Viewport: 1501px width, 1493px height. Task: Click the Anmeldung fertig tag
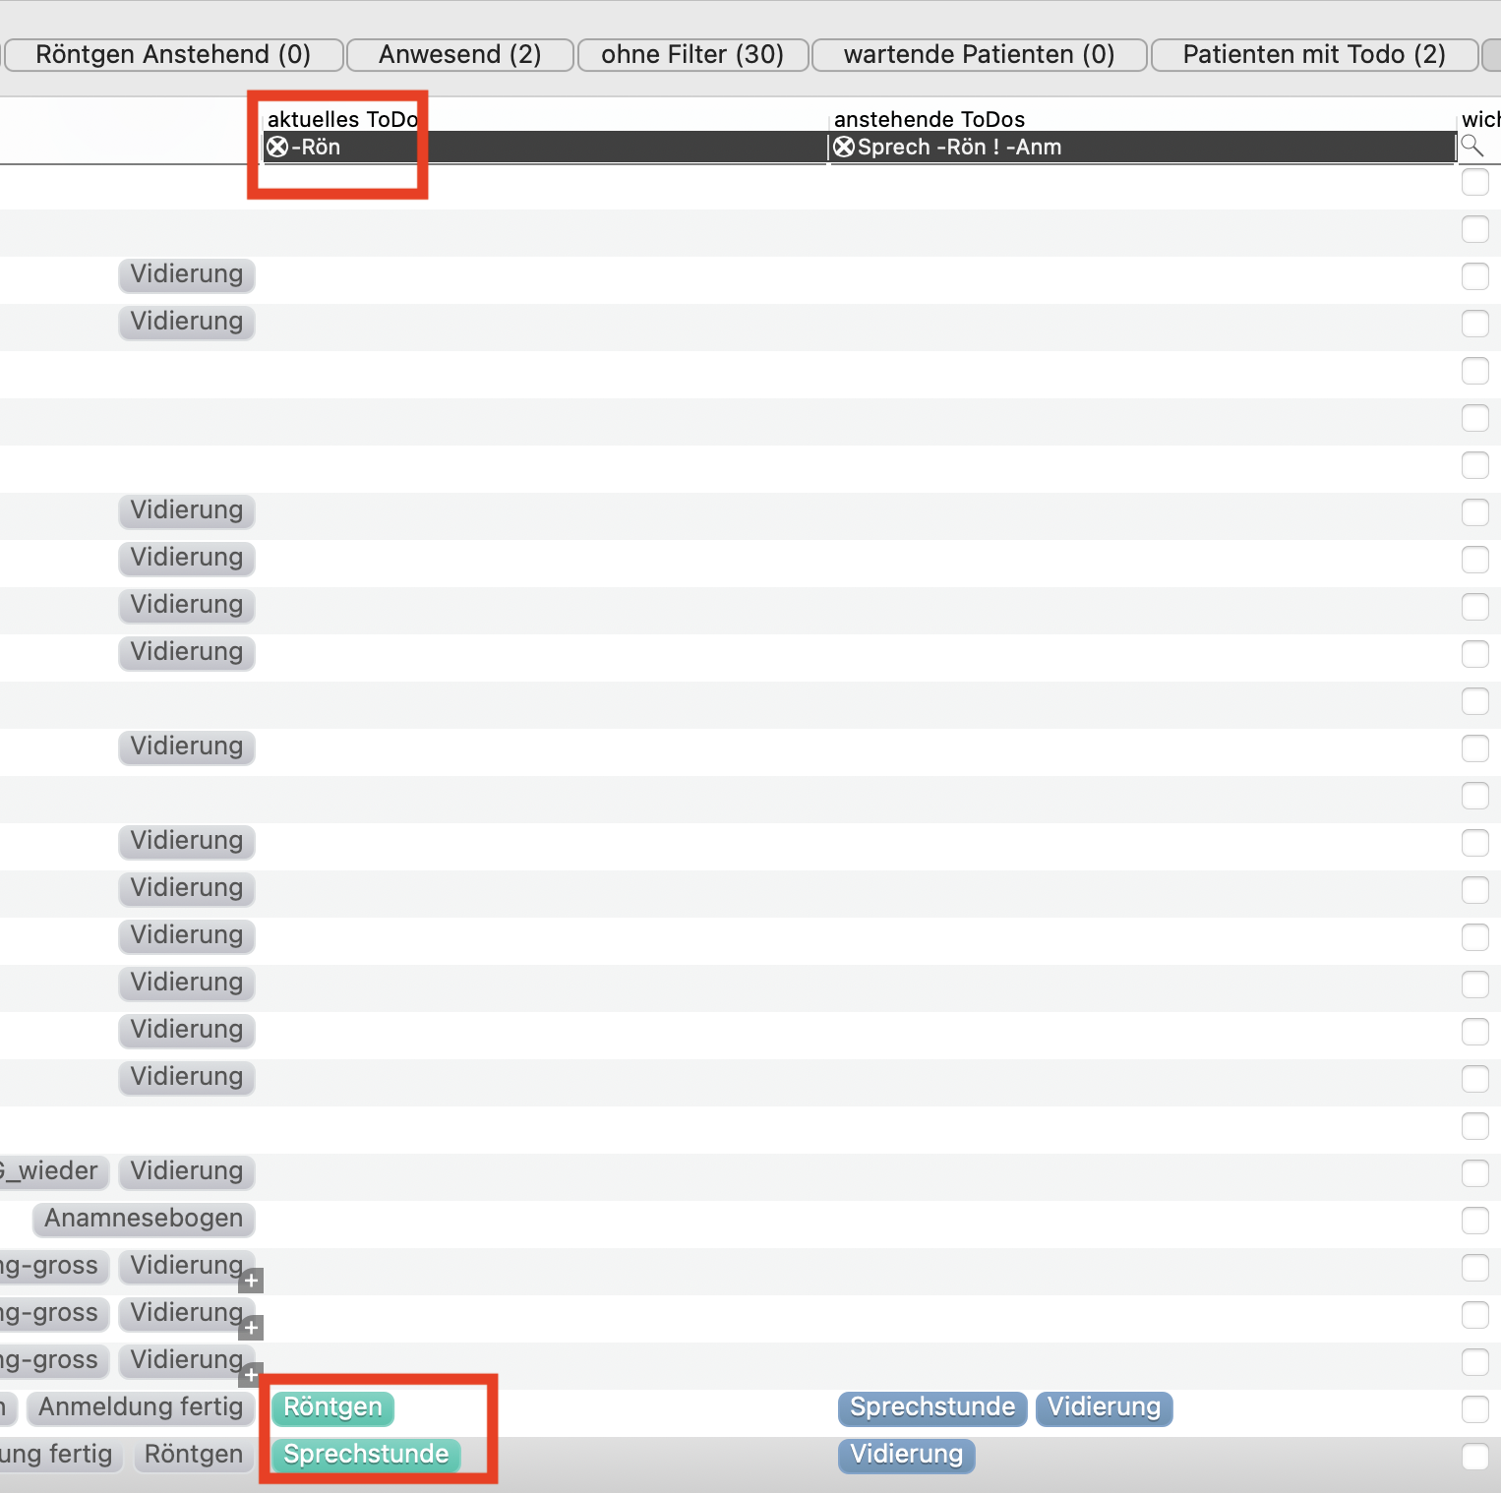[x=141, y=1407]
